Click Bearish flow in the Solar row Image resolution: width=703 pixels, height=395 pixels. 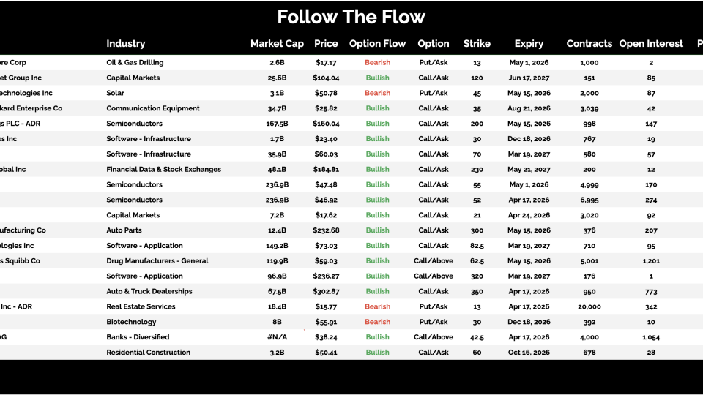coord(377,94)
